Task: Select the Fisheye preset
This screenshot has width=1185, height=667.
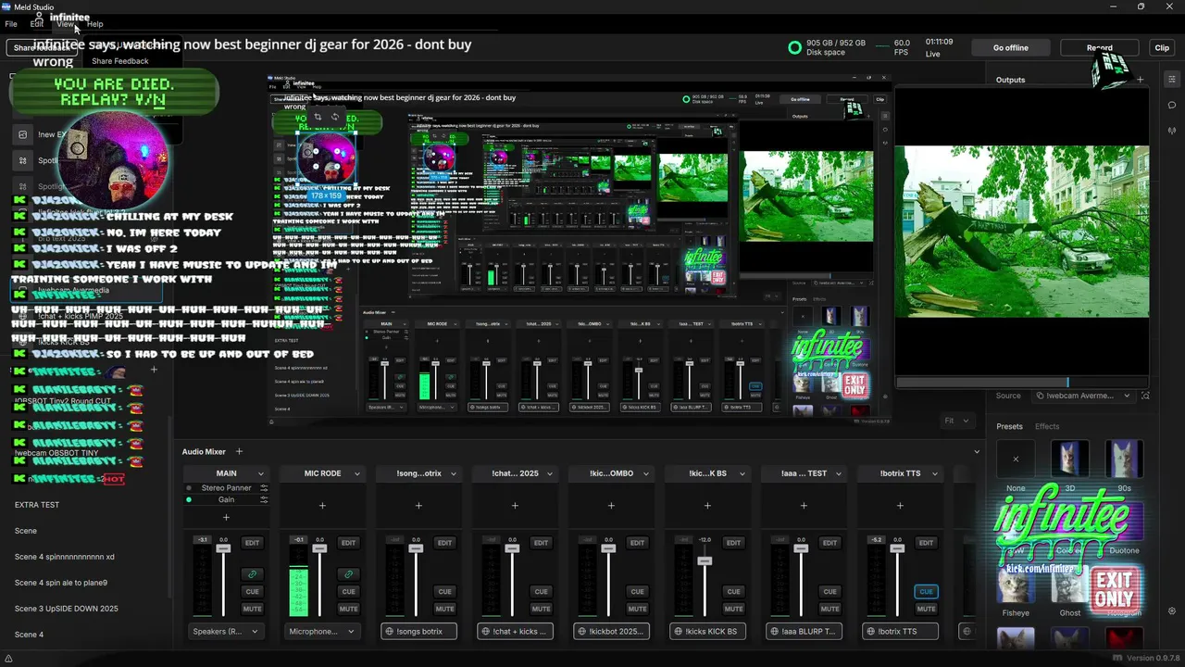Action: (1016, 585)
